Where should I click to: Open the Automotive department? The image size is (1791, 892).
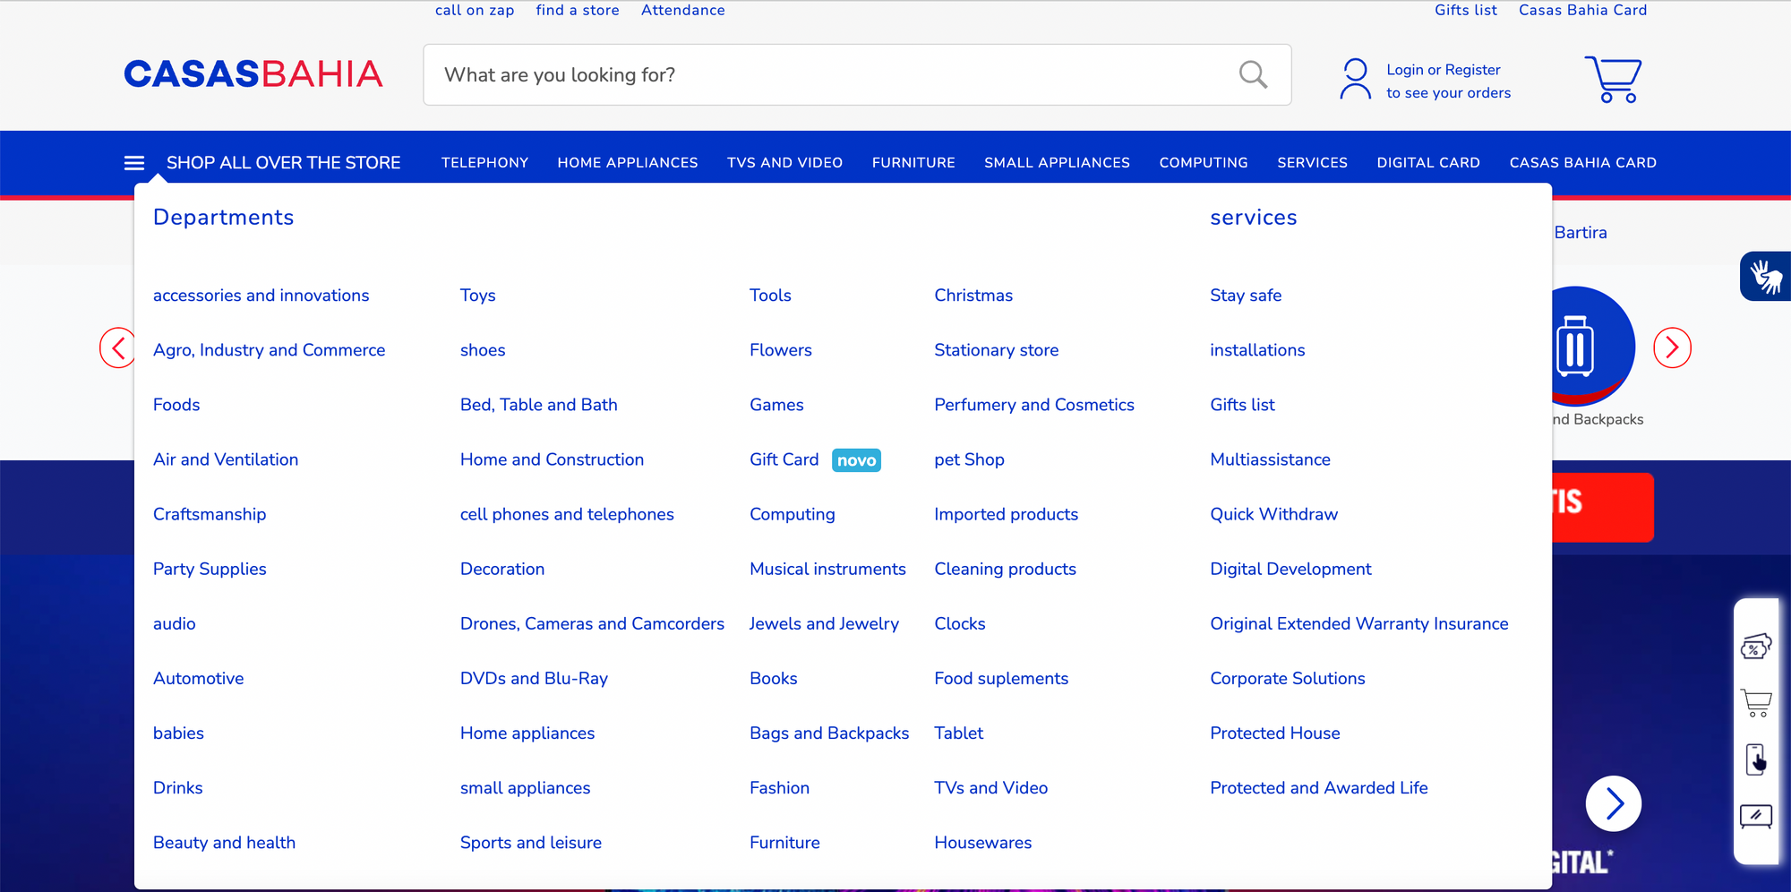198,678
